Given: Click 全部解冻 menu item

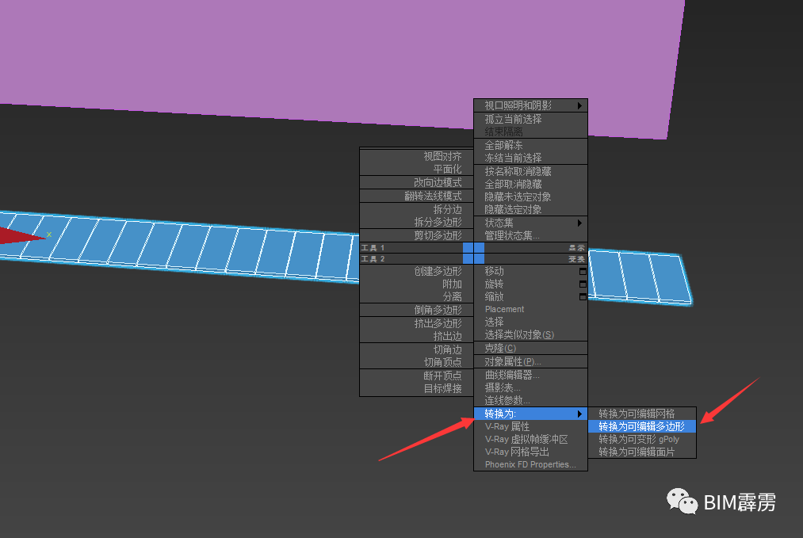Looking at the screenshot, I should tap(530, 145).
